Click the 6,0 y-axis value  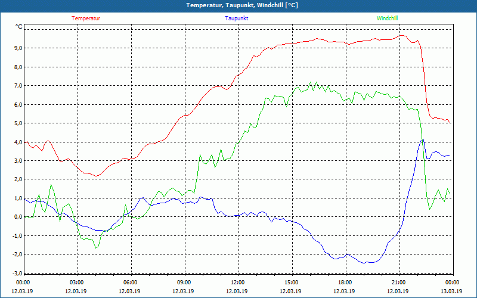click(18, 104)
